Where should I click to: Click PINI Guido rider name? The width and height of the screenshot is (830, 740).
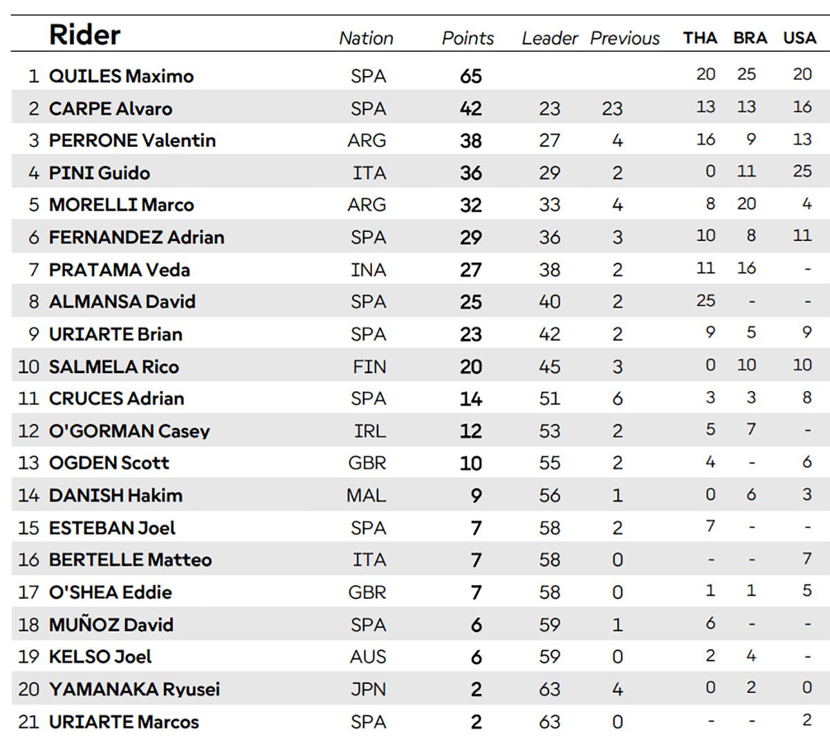click(99, 173)
